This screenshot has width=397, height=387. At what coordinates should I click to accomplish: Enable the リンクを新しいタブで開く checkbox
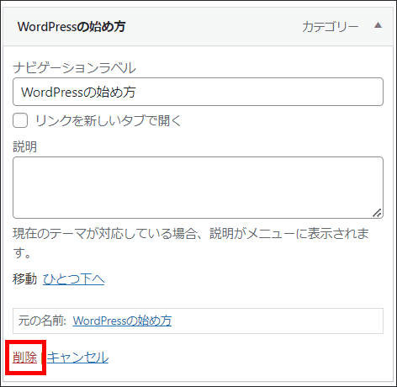click(20, 120)
